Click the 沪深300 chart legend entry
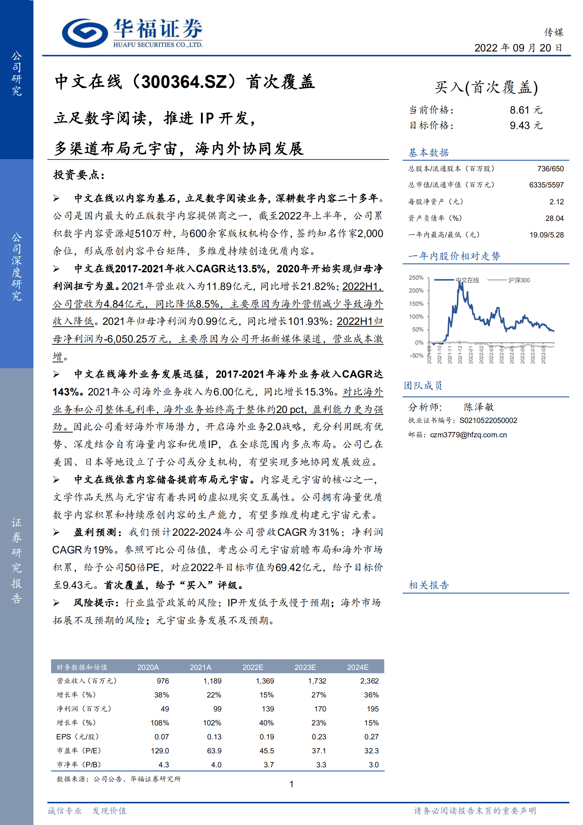583x825 pixels. point(509,280)
